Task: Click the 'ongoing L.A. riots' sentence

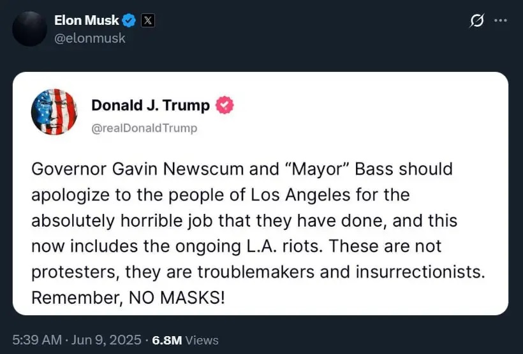Action: 249,246
